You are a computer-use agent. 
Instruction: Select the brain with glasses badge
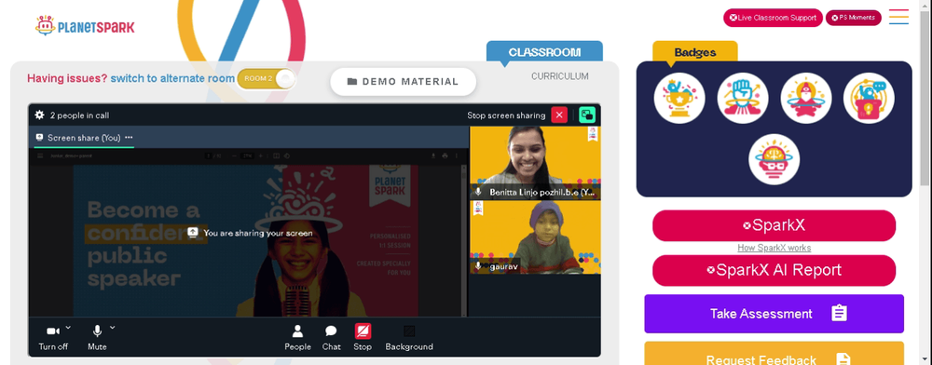click(774, 159)
